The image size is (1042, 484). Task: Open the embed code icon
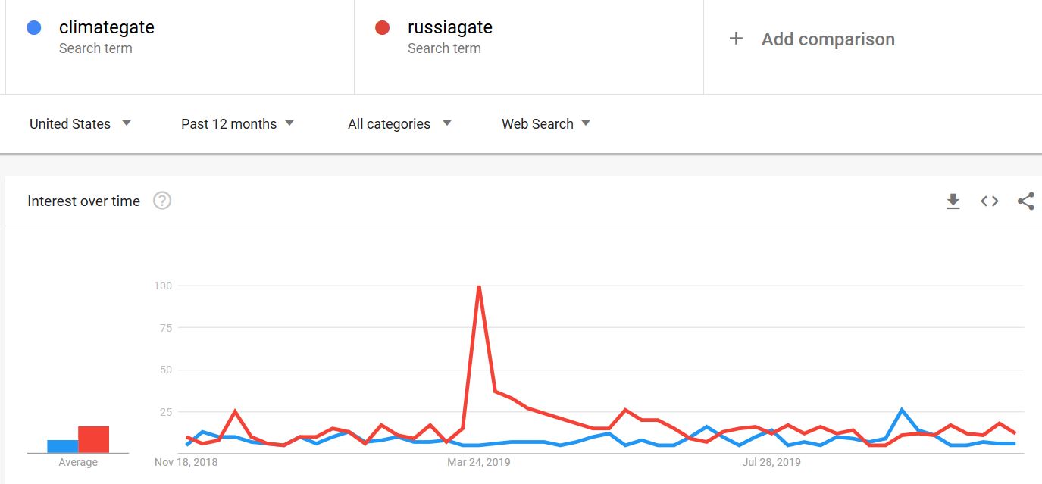990,201
